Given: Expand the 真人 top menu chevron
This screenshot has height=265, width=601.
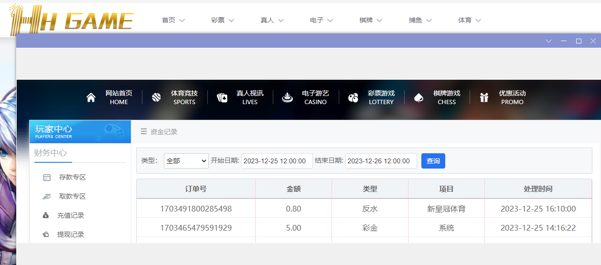Looking at the screenshot, I should [x=281, y=20].
